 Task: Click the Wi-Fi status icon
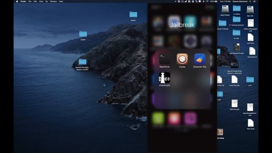[x=207, y=1]
